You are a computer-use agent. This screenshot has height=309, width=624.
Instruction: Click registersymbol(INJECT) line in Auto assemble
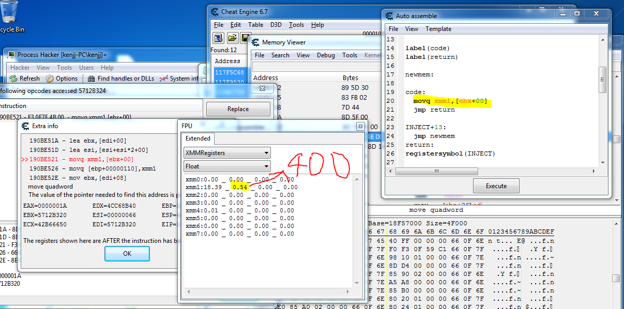(x=450, y=153)
